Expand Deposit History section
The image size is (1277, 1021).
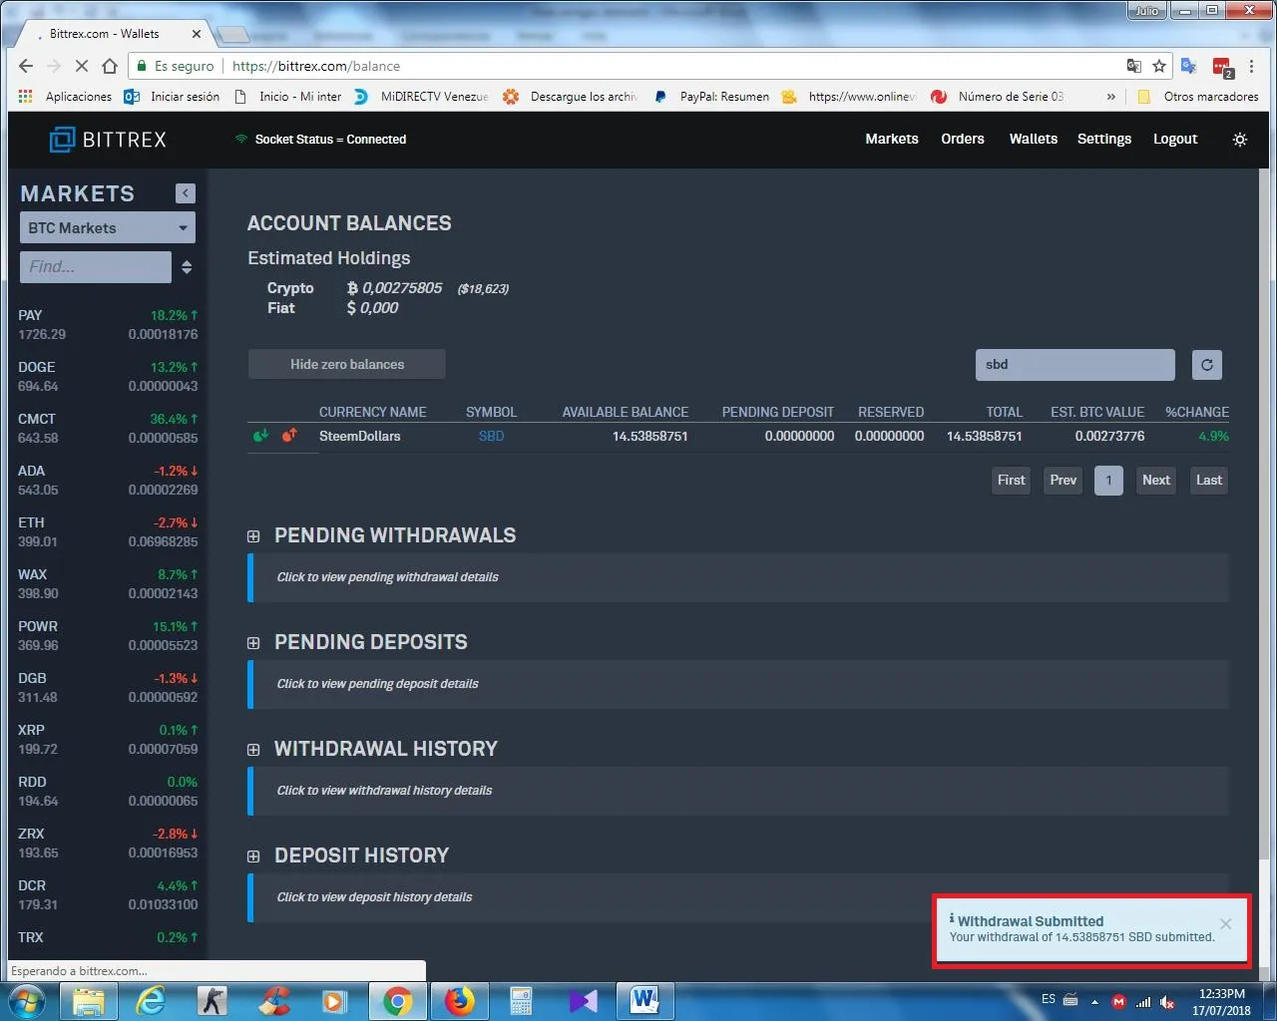pos(253,856)
